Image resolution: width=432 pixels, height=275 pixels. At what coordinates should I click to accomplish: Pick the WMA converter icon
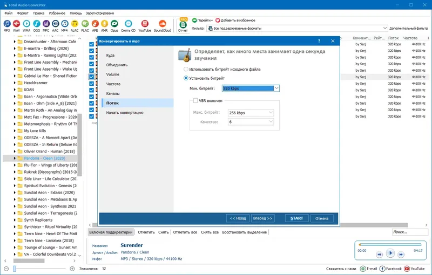click(26, 24)
